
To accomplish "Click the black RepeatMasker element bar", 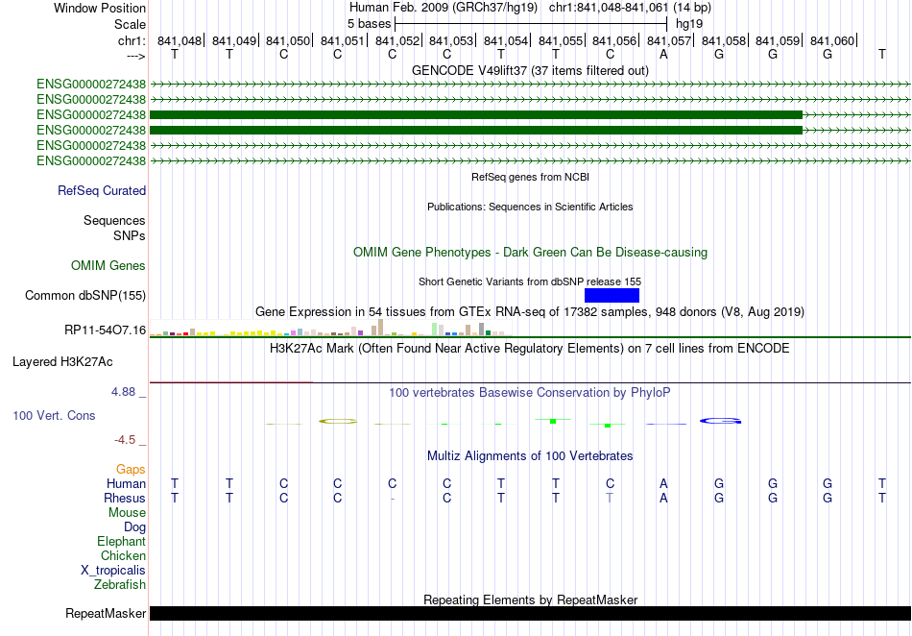I will pos(530,613).
